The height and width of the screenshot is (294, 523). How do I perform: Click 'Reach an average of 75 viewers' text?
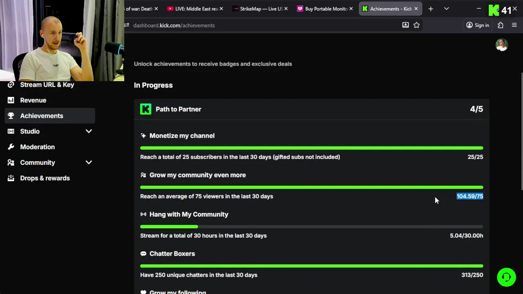tap(206, 196)
